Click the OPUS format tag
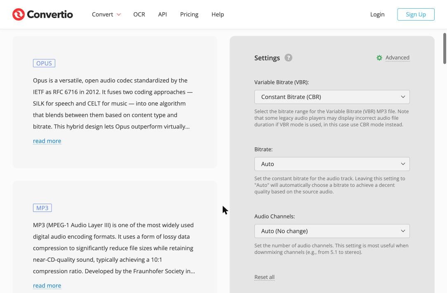This screenshot has height=293, width=447. coord(44,63)
